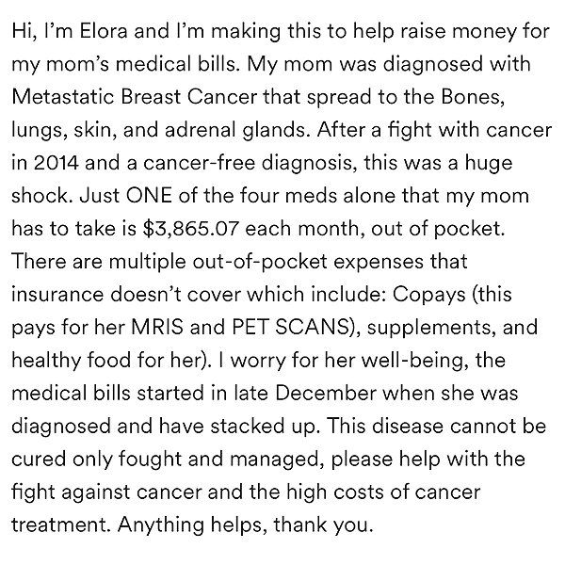Viewport: 565px width, 565px height.
Task: Click the word "well-being"
Action: (x=414, y=361)
